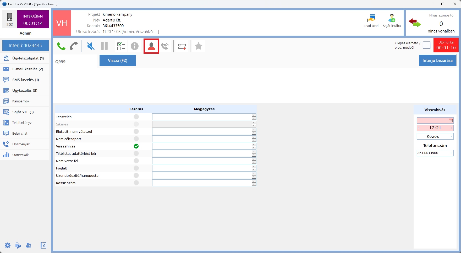Pause the call with the pause icon
Screen dimensions: 461x253
(x=104, y=46)
